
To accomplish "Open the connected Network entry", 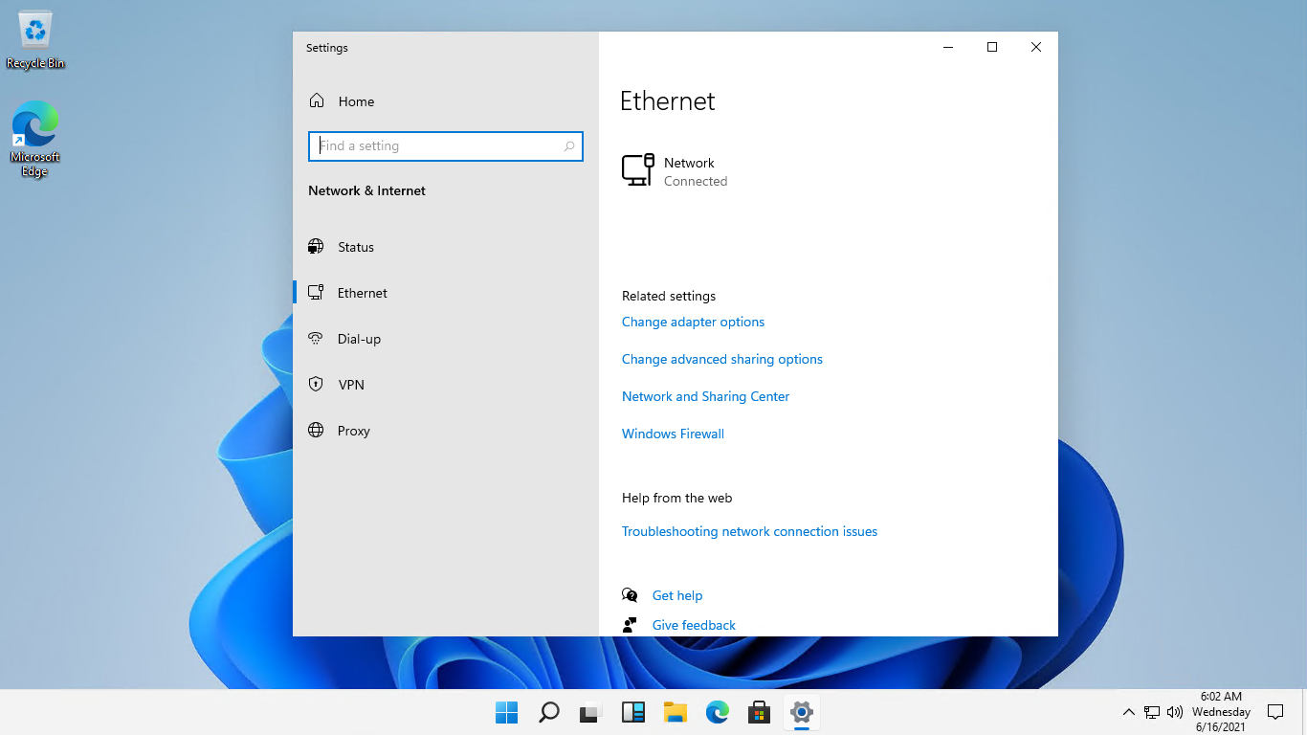I will click(x=675, y=171).
